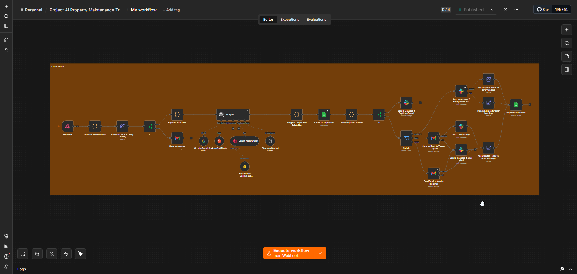Viewport: 577px width, 274px height.
Task: Toggle the right side panel button
Action: click(x=567, y=69)
